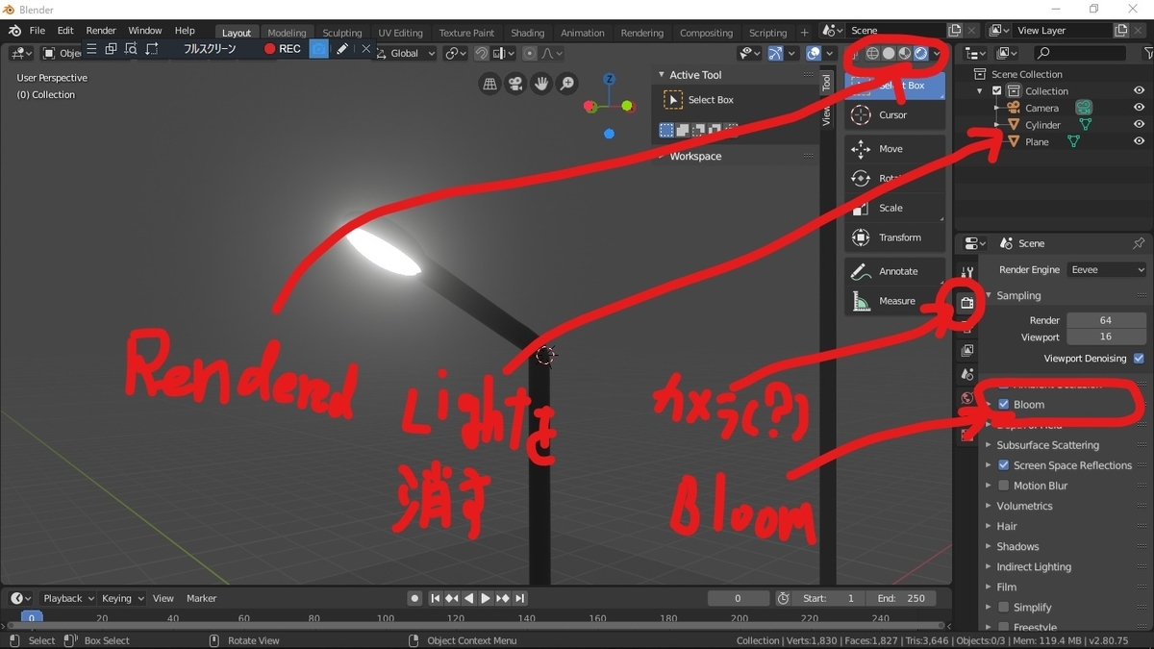Toggle camera view in viewport

pyautogui.click(x=515, y=85)
